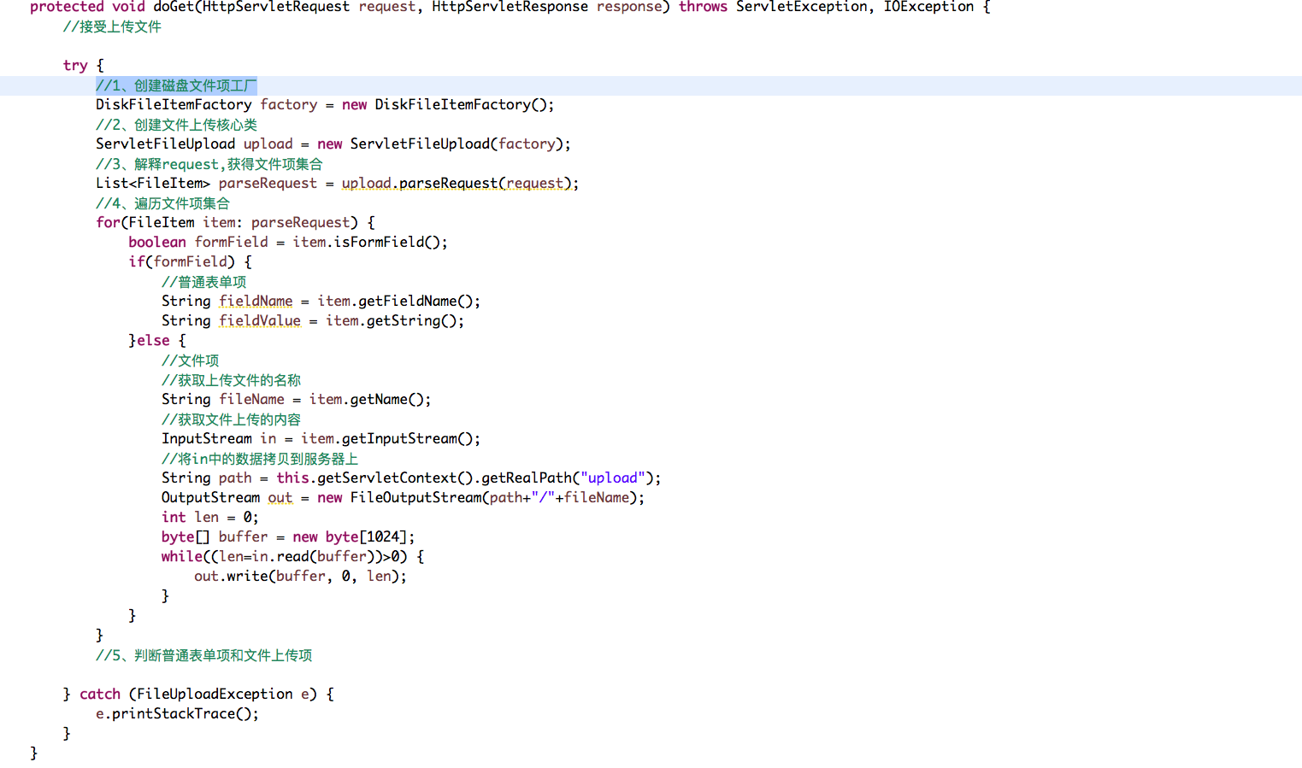Click the comment '//4、遍历文件项集合'
The width and height of the screenshot is (1302, 768).
pos(162,203)
